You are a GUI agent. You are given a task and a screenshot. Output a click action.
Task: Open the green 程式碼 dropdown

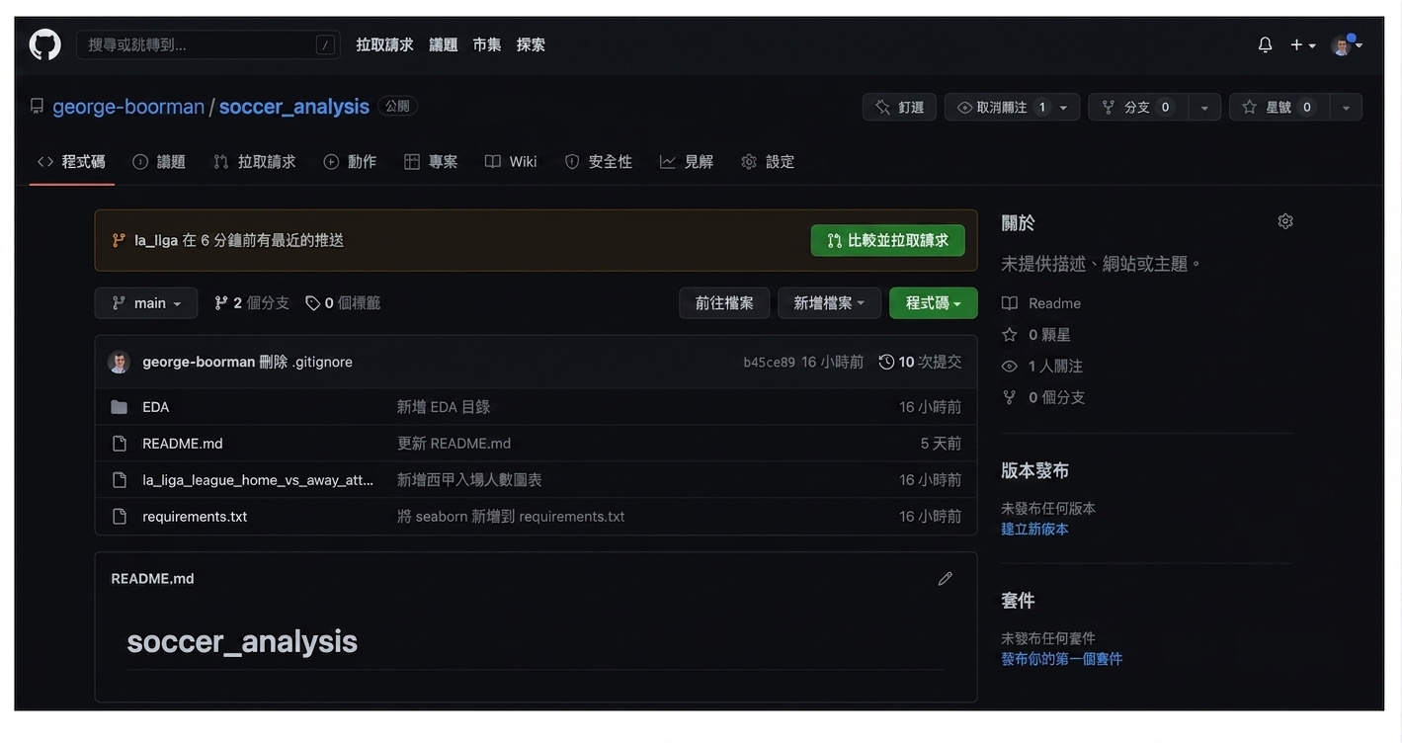point(934,303)
